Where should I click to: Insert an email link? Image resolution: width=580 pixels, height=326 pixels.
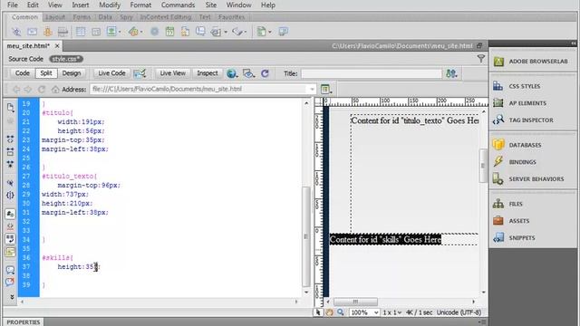click(x=33, y=32)
